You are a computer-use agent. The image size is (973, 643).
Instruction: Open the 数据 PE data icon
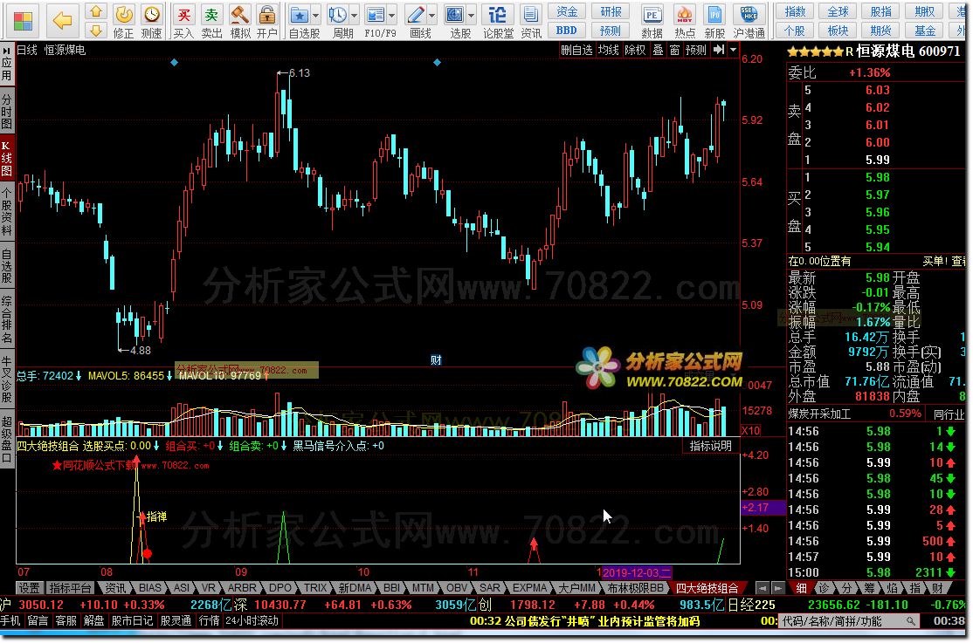click(x=652, y=14)
